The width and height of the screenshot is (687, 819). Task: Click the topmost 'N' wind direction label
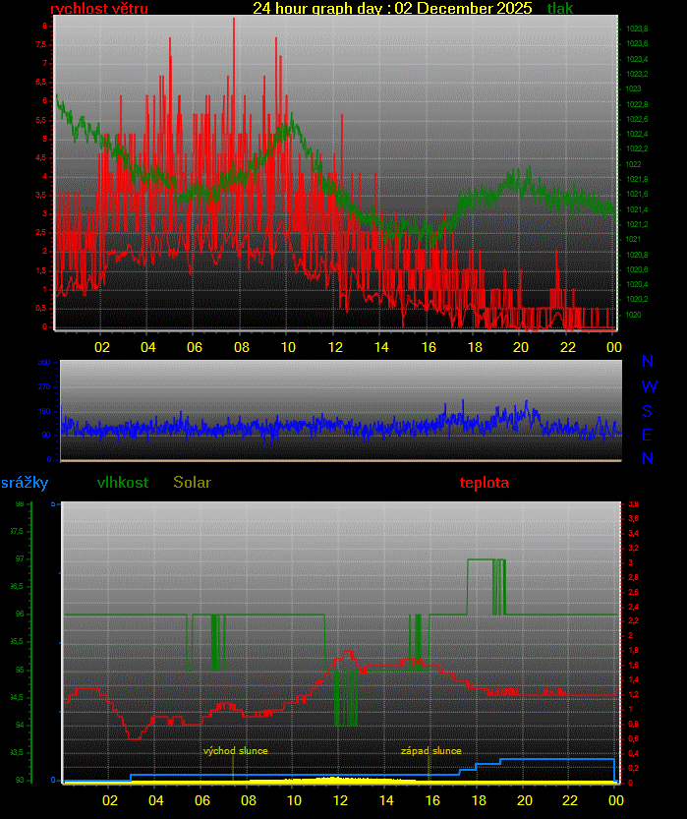pos(648,362)
